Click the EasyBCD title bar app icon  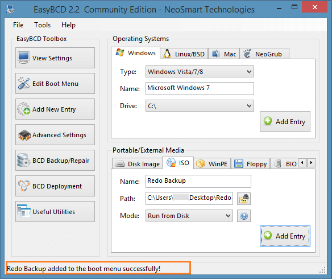pyautogui.click(x=10, y=9)
